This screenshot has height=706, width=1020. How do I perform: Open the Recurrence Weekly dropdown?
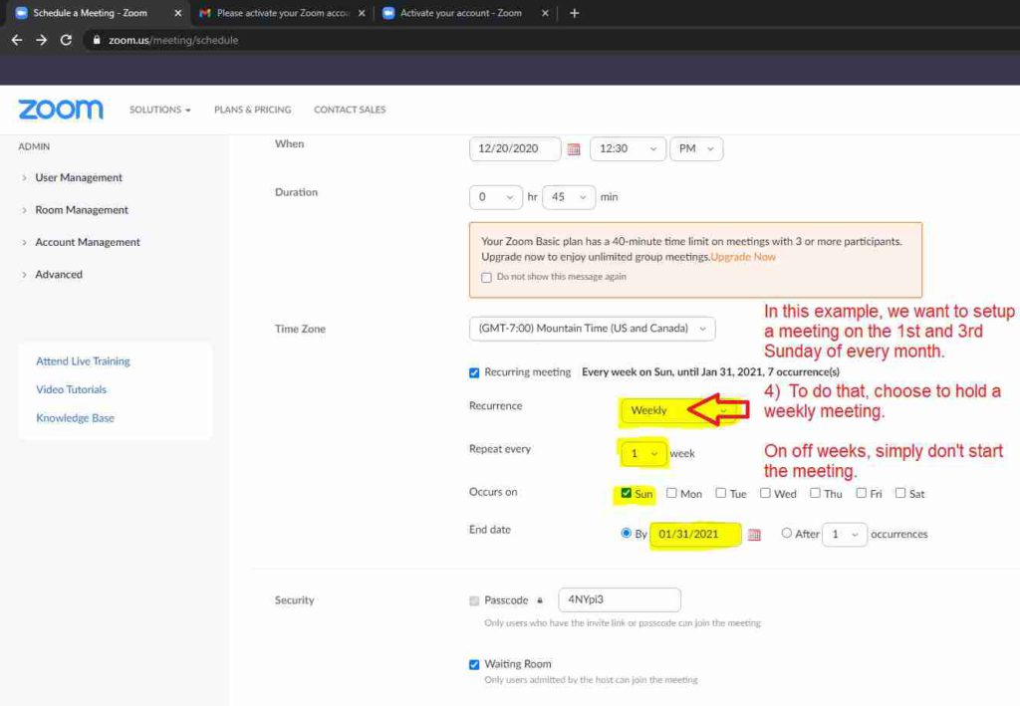point(679,410)
